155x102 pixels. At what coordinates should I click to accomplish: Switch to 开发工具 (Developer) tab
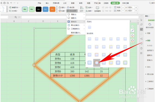[97, 3]
